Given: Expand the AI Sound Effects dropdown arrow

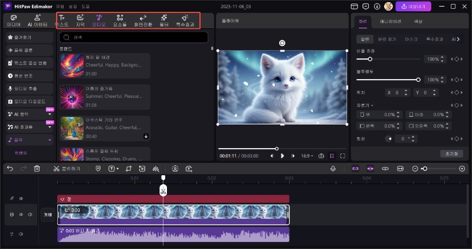Looking at the screenshot, I should point(50,127).
